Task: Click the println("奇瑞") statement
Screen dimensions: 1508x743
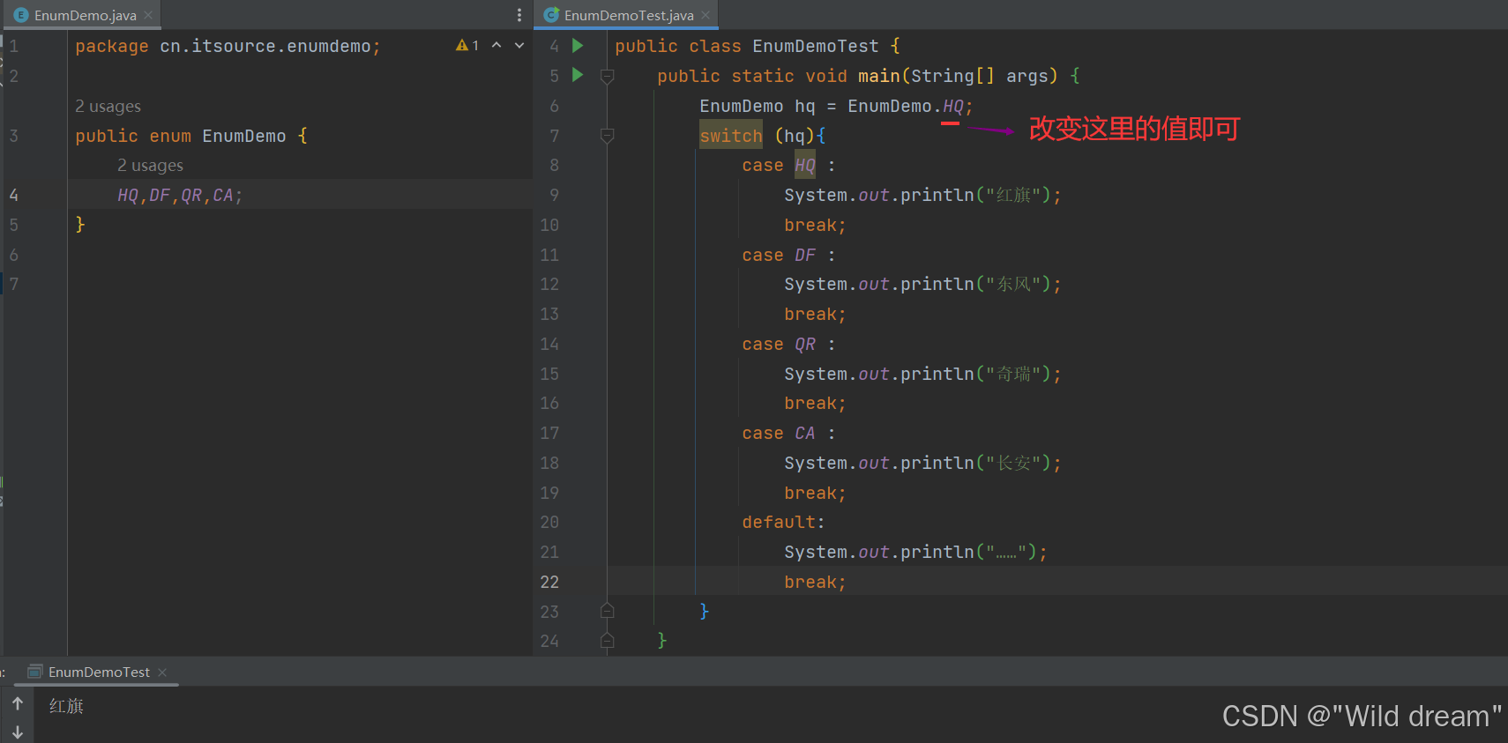Action: 922,374
